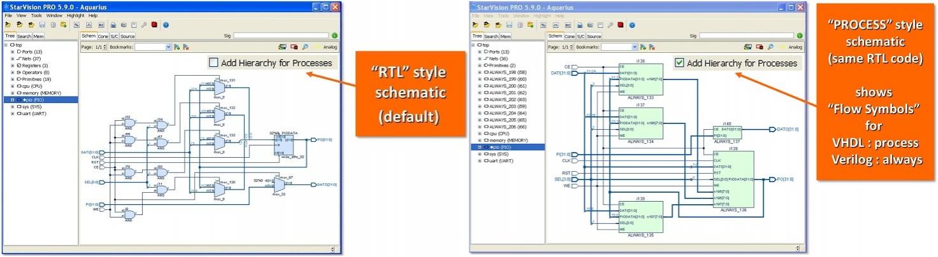Click the wrench icon in PROCESS-style window toolbar
Image resolution: width=938 pixels, height=257 pixels.
tap(610, 25)
